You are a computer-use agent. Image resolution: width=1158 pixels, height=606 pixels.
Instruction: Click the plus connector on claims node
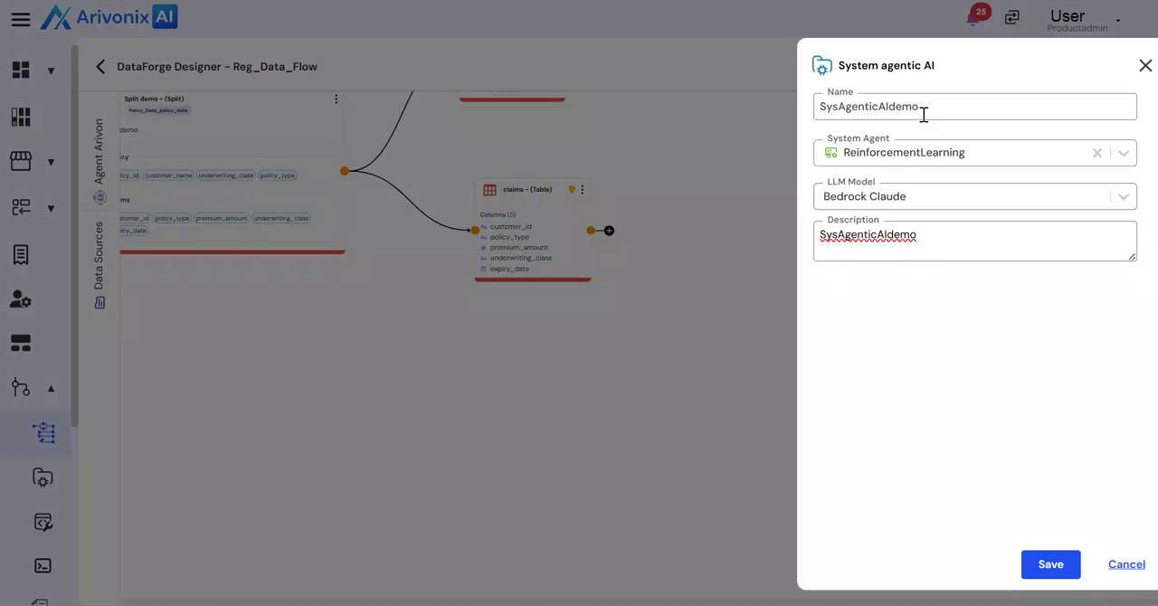pos(609,231)
